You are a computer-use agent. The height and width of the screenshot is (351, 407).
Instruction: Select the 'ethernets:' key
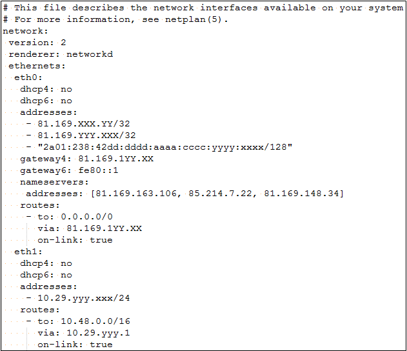[37, 66]
